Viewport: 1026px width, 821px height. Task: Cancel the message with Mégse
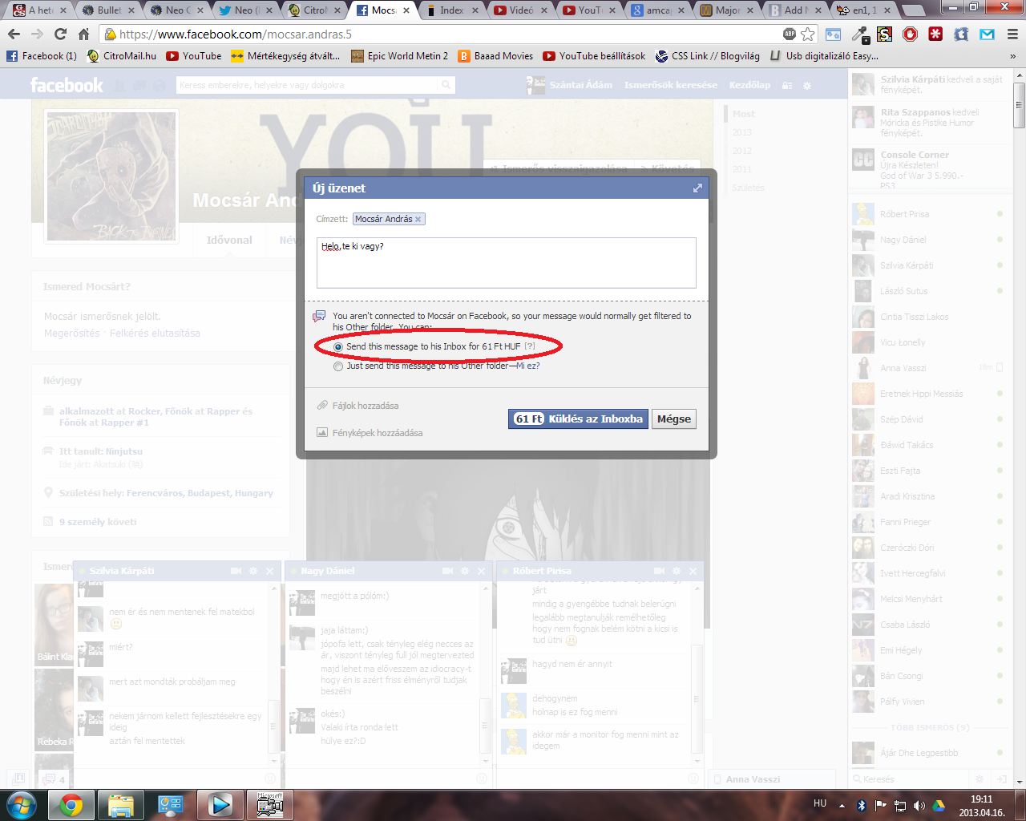(x=674, y=419)
